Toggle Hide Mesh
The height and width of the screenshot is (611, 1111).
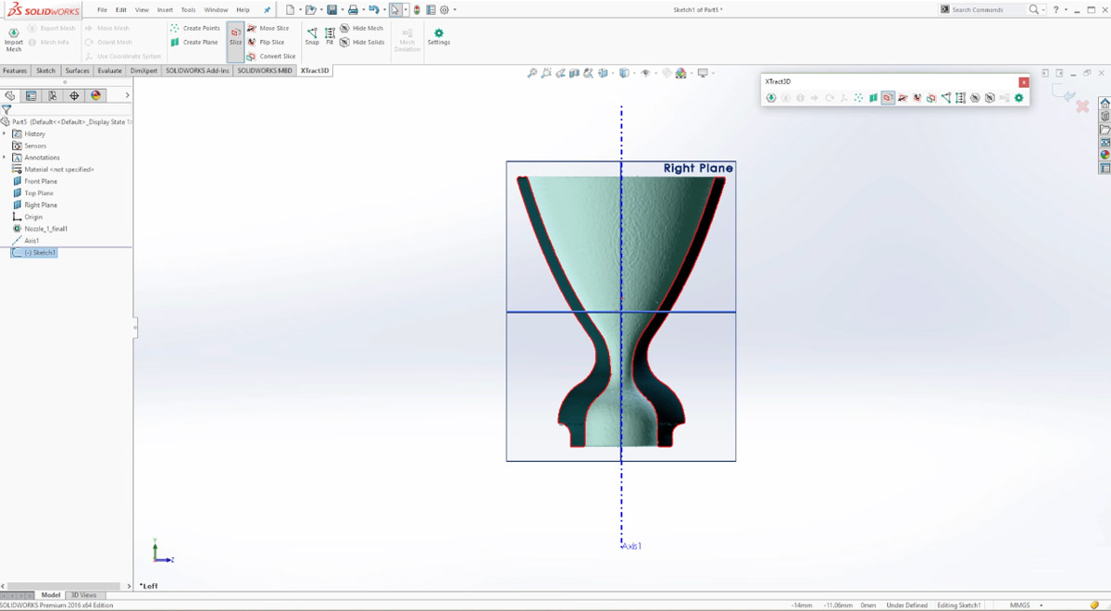361,28
